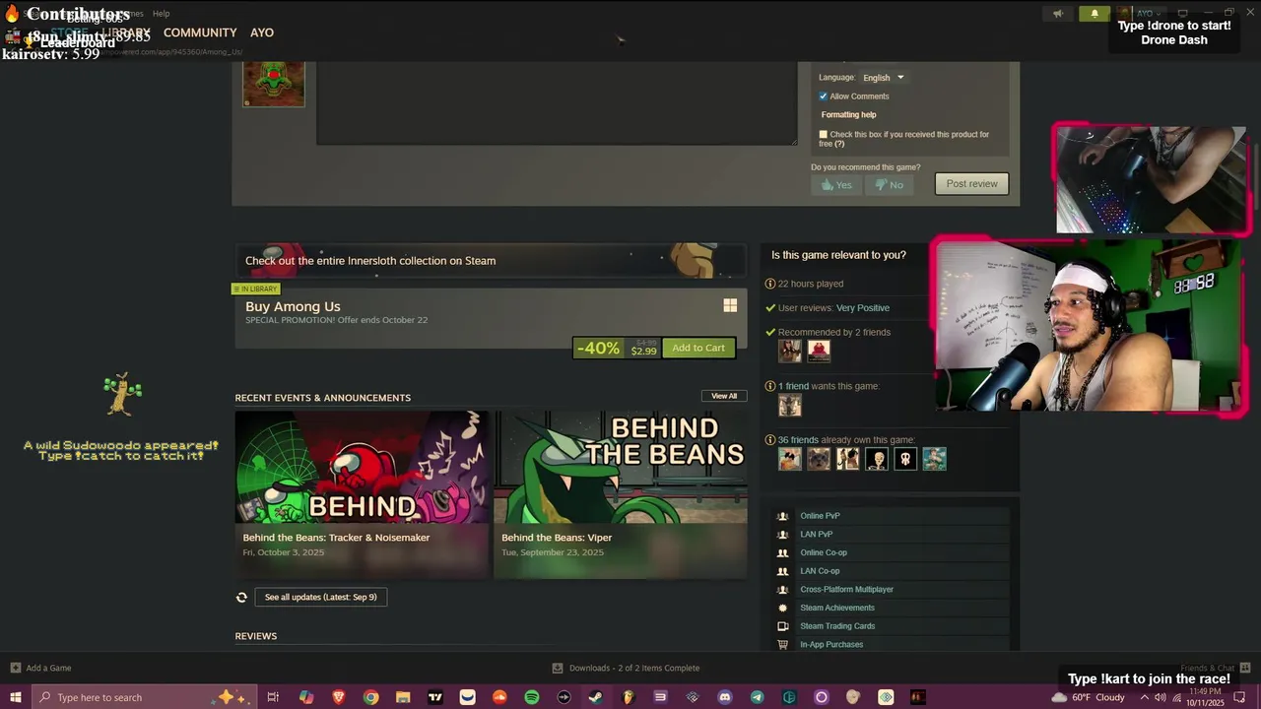Click Add a Game plus button
Screen dimensions: 1261x709
[x=15, y=668]
